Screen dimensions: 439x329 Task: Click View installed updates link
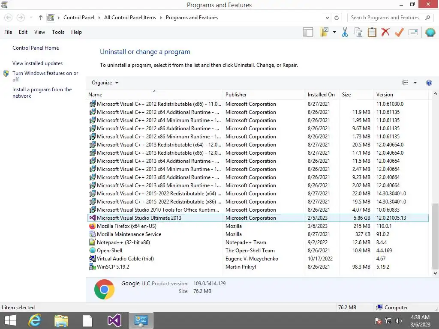(38, 63)
